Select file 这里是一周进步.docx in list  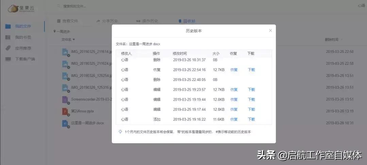87,123
